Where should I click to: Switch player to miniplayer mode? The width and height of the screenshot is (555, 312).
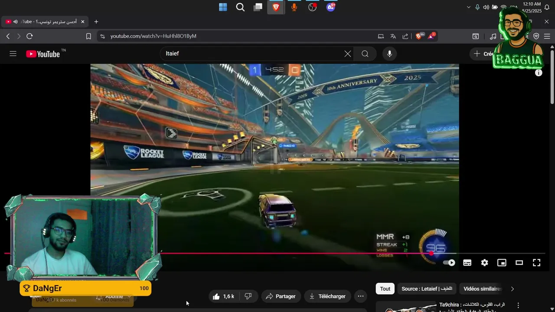pyautogui.click(x=502, y=263)
